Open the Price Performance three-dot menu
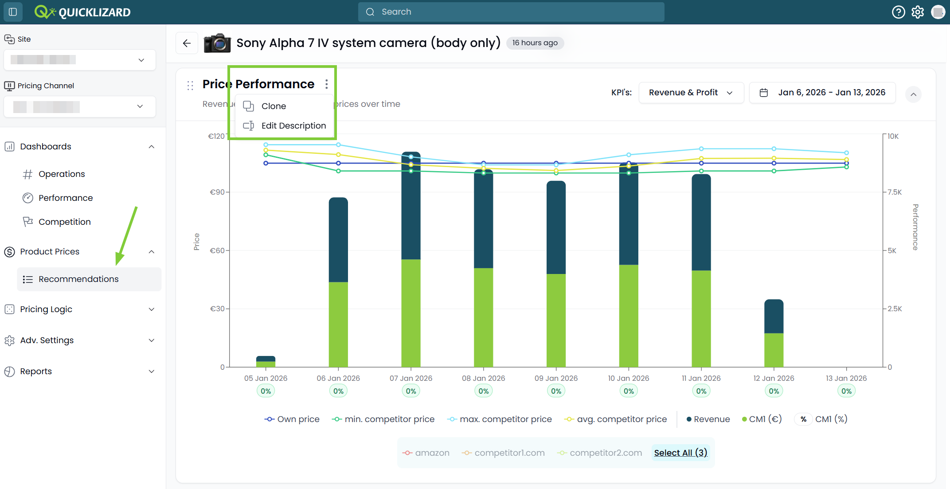 tap(326, 84)
